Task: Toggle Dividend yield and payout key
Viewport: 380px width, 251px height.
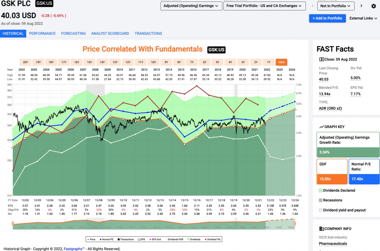Action: (342, 210)
